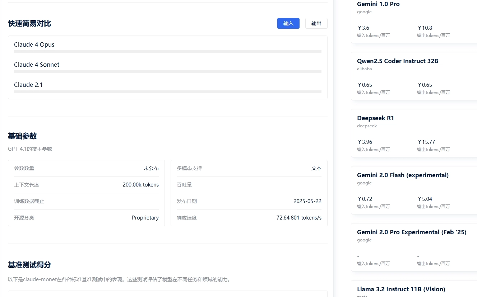Click the ￥0.72 Gemini Flash input price

pos(365,199)
